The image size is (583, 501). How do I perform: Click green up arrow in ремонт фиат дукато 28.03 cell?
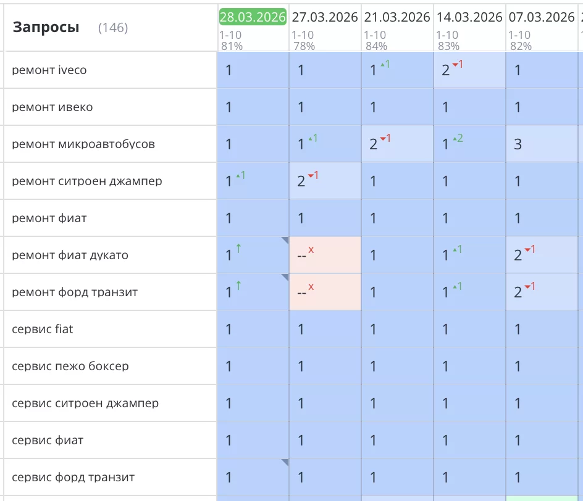pos(238,249)
